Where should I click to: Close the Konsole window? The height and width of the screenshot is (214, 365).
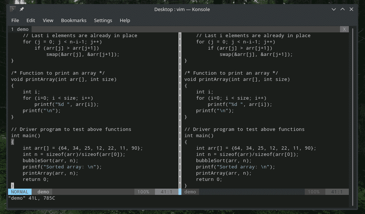click(x=351, y=9)
